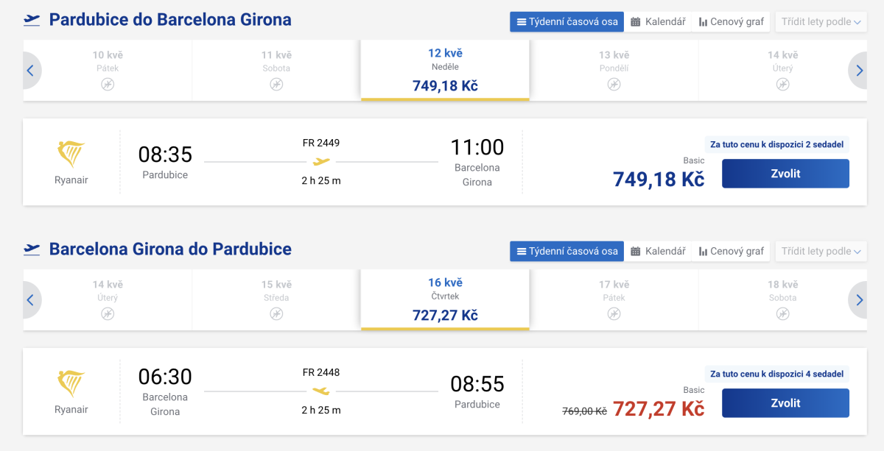Show previous dates for the return flight
Screen dimensions: 884x451
30,300
